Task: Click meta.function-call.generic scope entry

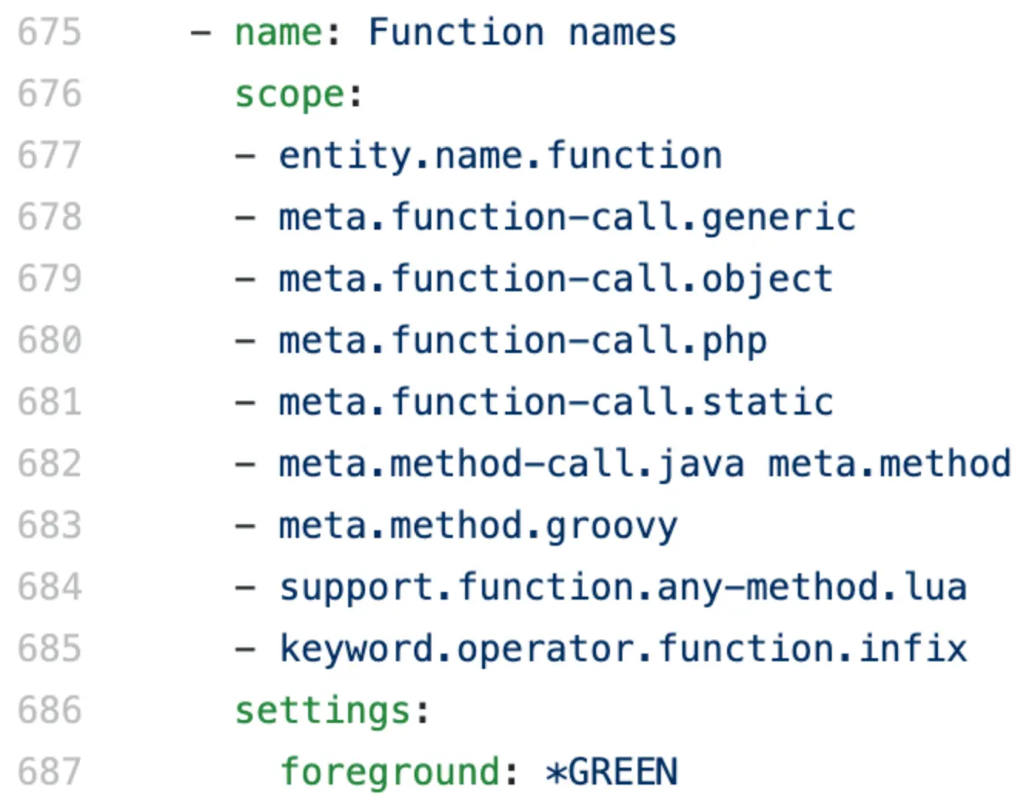Action: coord(567,217)
